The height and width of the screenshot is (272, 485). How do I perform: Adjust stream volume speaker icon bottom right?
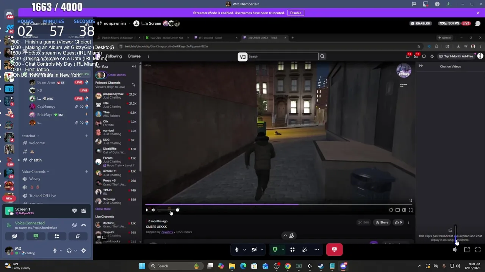pyautogui.click(x=455, y=250)
